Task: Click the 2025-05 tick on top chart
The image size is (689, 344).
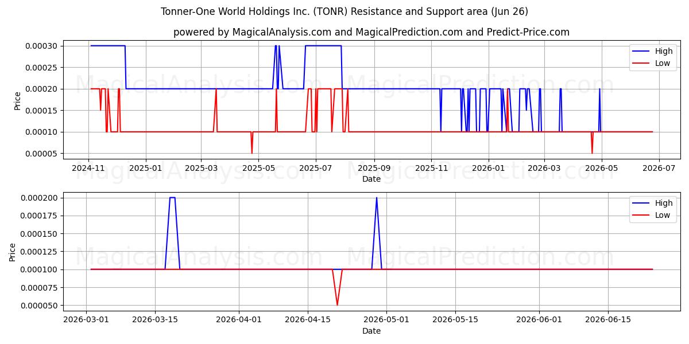Action: (x=258, y=169)
